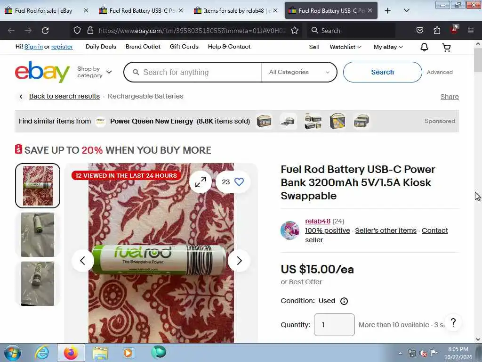Click the register link
The height and width of the screenshot is (362, 482).
(x=62, y=47)
